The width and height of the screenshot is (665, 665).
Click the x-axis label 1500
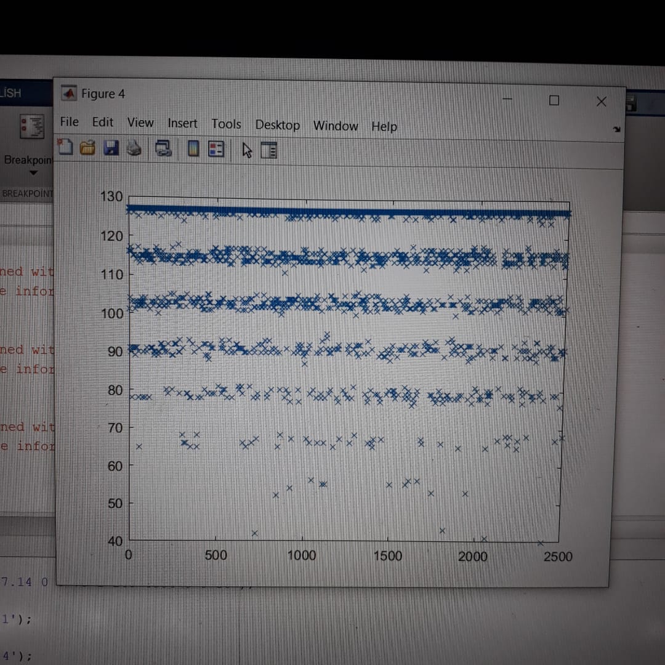[388, 556]
